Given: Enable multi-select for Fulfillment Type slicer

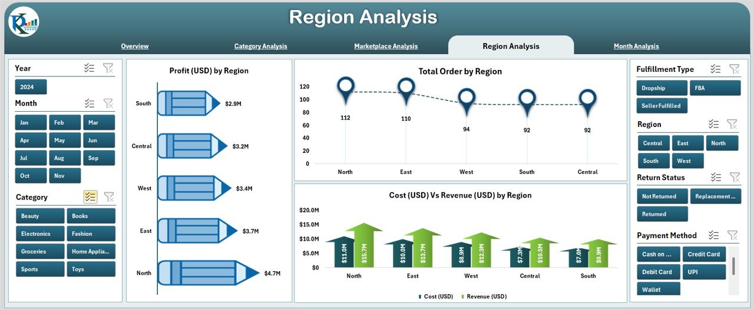Looking at the screenshot, I should (x=715, y=69).
